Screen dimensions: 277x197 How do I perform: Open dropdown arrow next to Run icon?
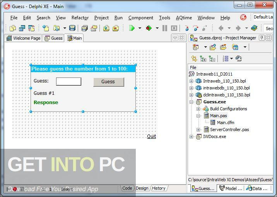coord(140,28)
